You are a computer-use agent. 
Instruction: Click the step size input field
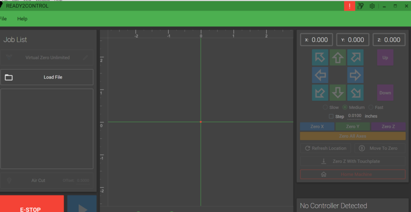(x=354, y=116)
